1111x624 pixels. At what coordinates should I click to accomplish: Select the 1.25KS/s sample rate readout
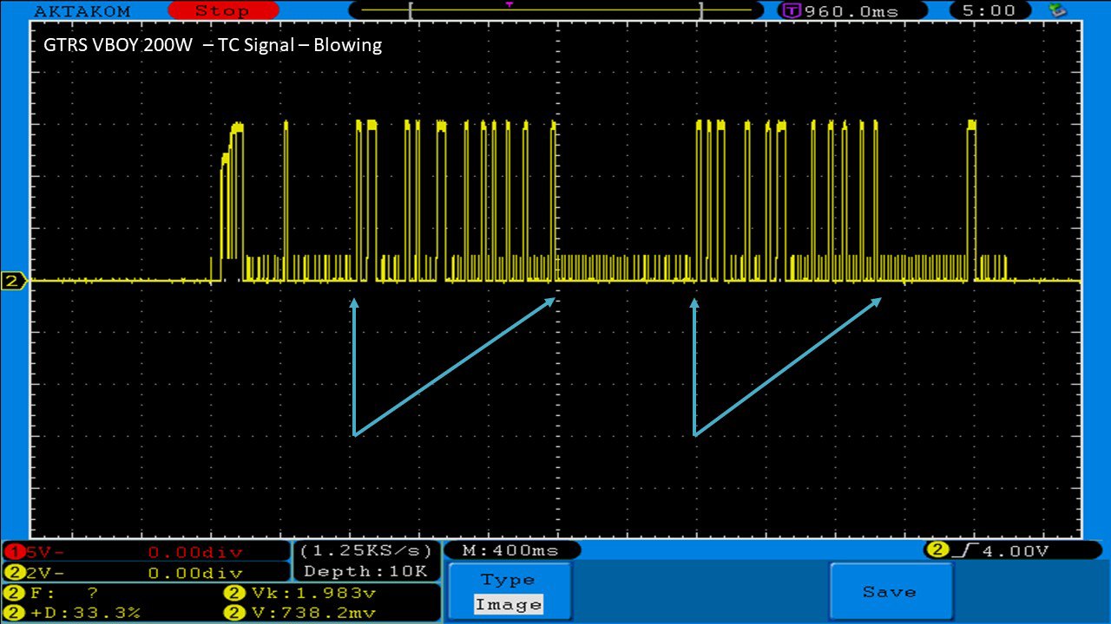tap(366, 550)
